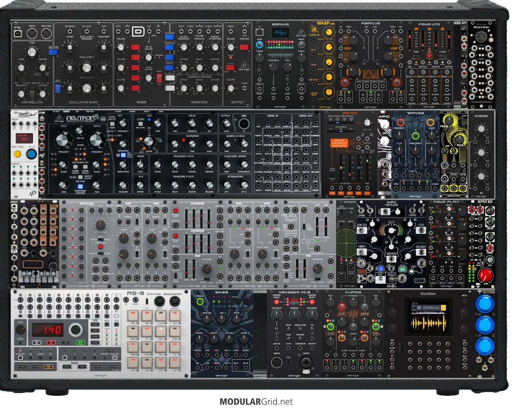Click the MUTE track button on RS-9
The image size is (513, 409).
[67, 366]
